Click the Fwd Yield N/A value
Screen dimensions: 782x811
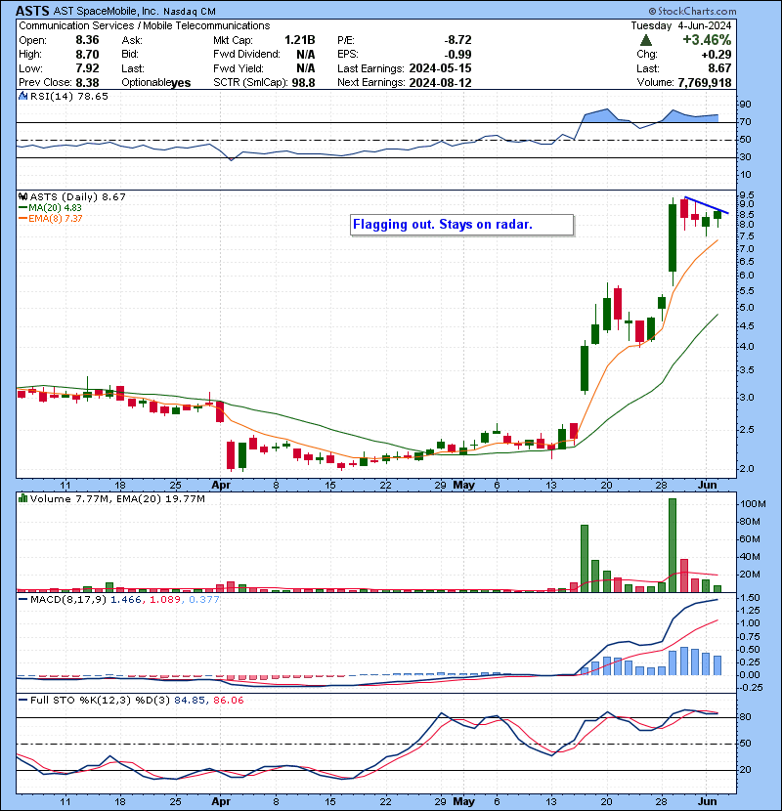(x=306, y=68)
